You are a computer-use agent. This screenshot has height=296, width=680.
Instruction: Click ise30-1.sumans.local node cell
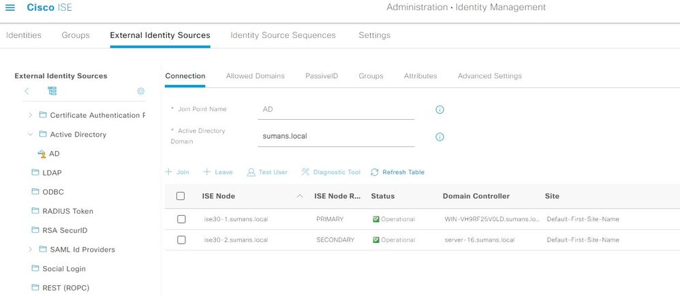tap(236, 219)
